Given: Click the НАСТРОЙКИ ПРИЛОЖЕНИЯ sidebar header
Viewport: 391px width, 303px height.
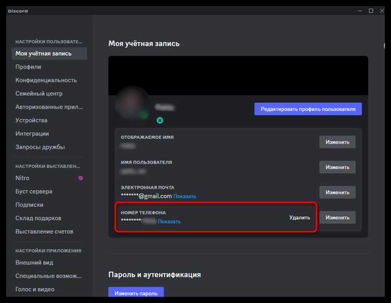Looking at the screenshot, I should [x=48, y=251].
